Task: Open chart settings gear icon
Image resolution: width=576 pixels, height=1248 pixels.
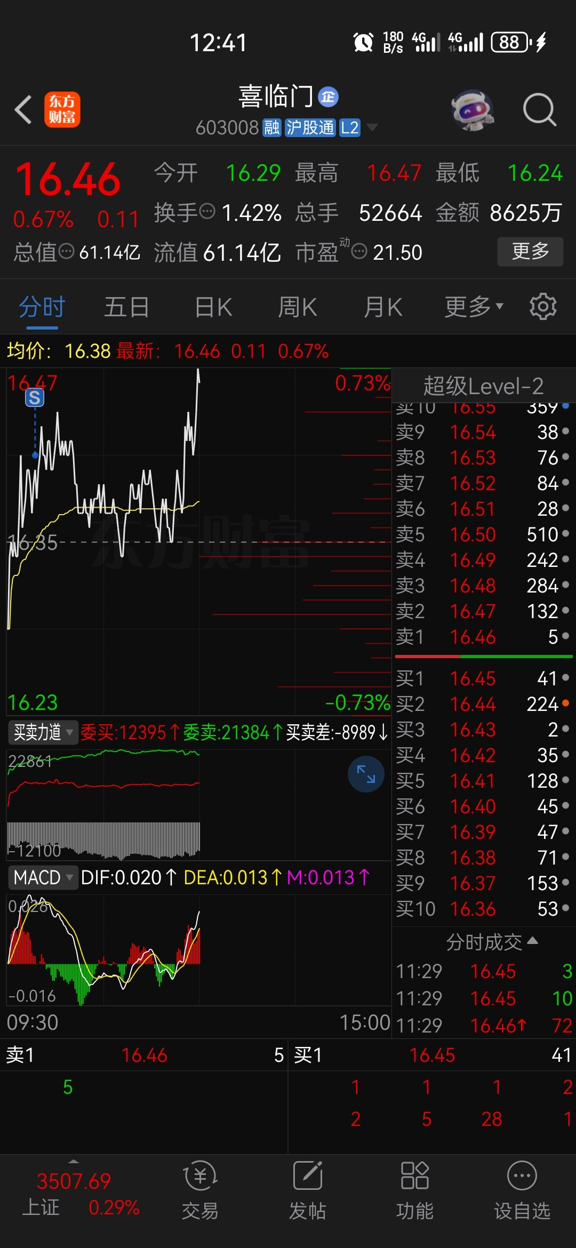Action: tap(543, 307)
